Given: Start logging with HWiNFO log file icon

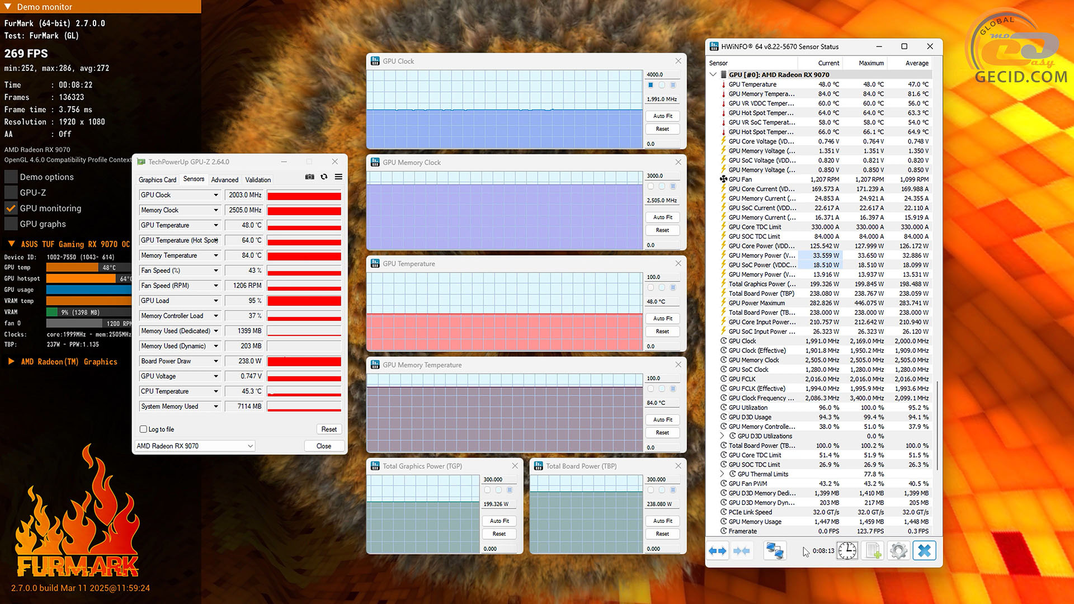Looking at the screenshot, I should point(873,551).
